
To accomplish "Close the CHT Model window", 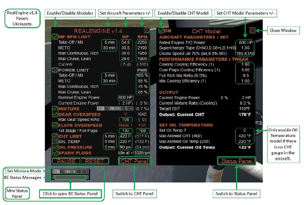I will click(x=252, y=31).
